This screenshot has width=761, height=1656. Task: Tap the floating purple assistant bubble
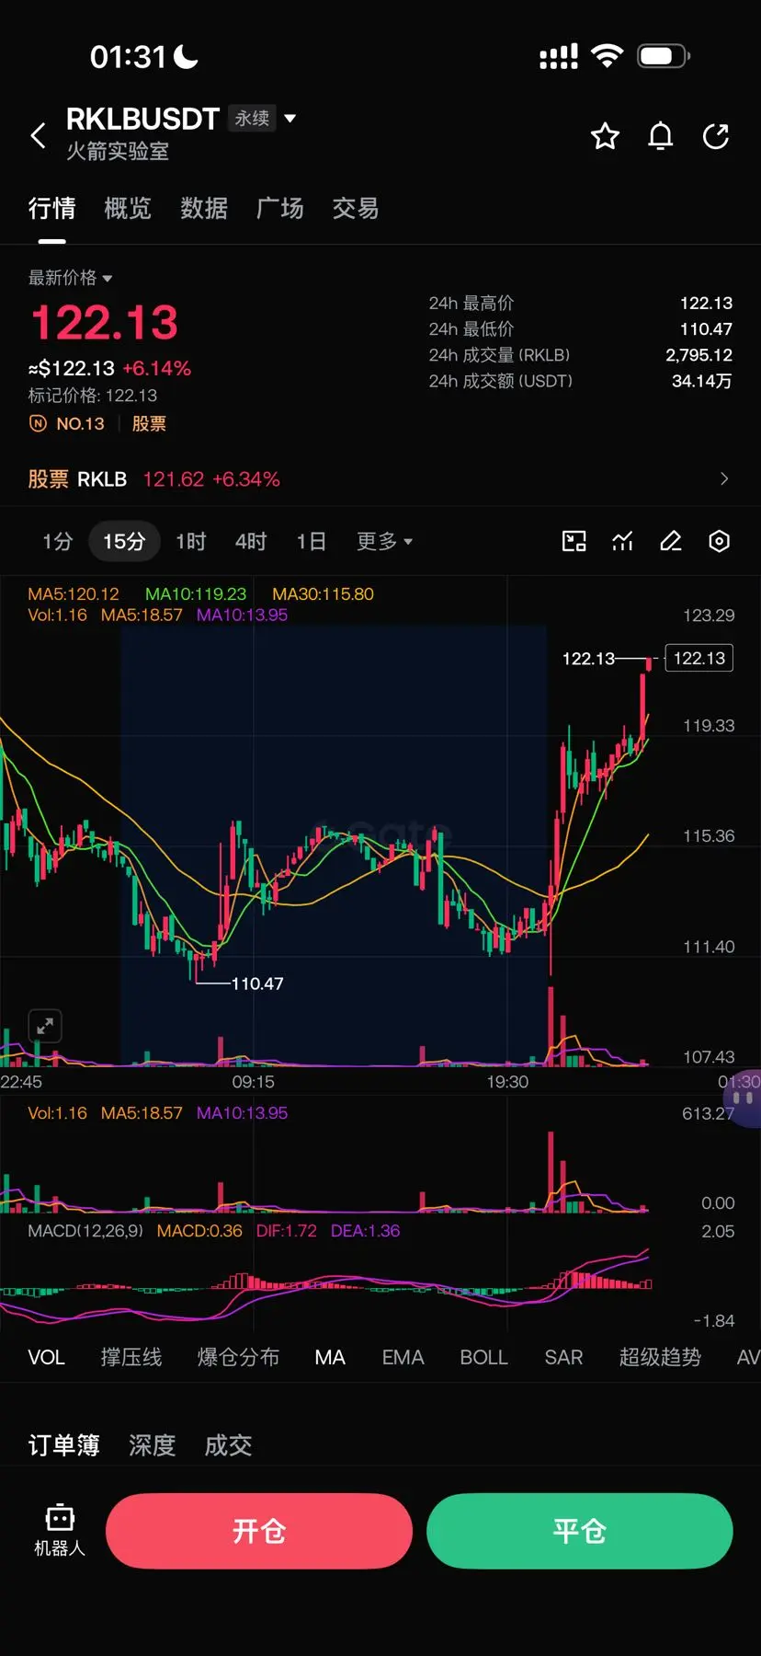(743, 1098)
